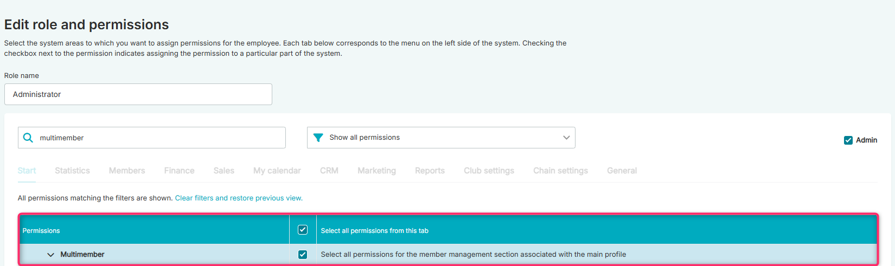Click the dropdown arrow of permissions filter

566,138
